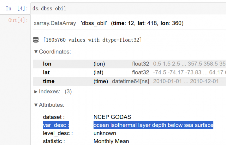The width and height of the screenshot is (226, 145).
Task: Click the 'dbss_obil' array name in header
Action: (x=94, y=23)
